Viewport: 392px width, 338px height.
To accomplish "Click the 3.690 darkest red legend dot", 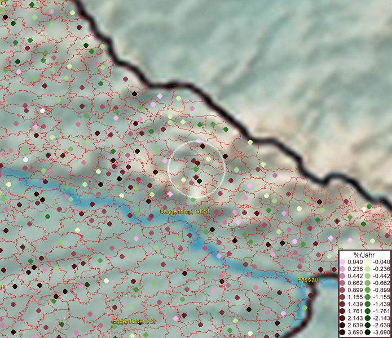I will [342, 333].
